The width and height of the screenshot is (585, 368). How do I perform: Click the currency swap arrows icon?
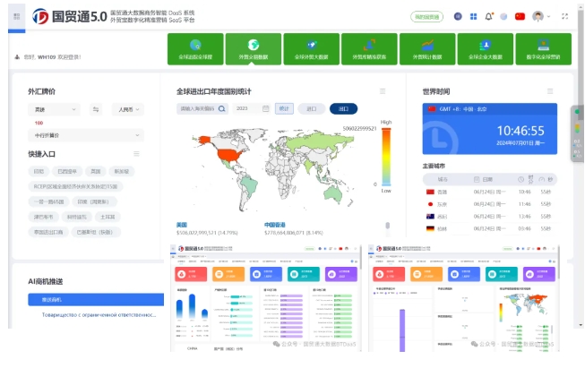[x=96, y=109]
